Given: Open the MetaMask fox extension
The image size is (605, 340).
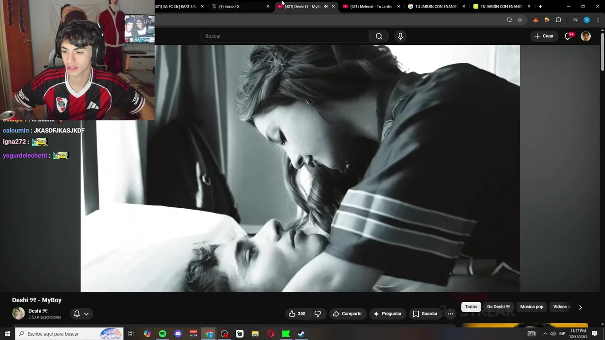Looking at the screenshot, I should 536,20.
